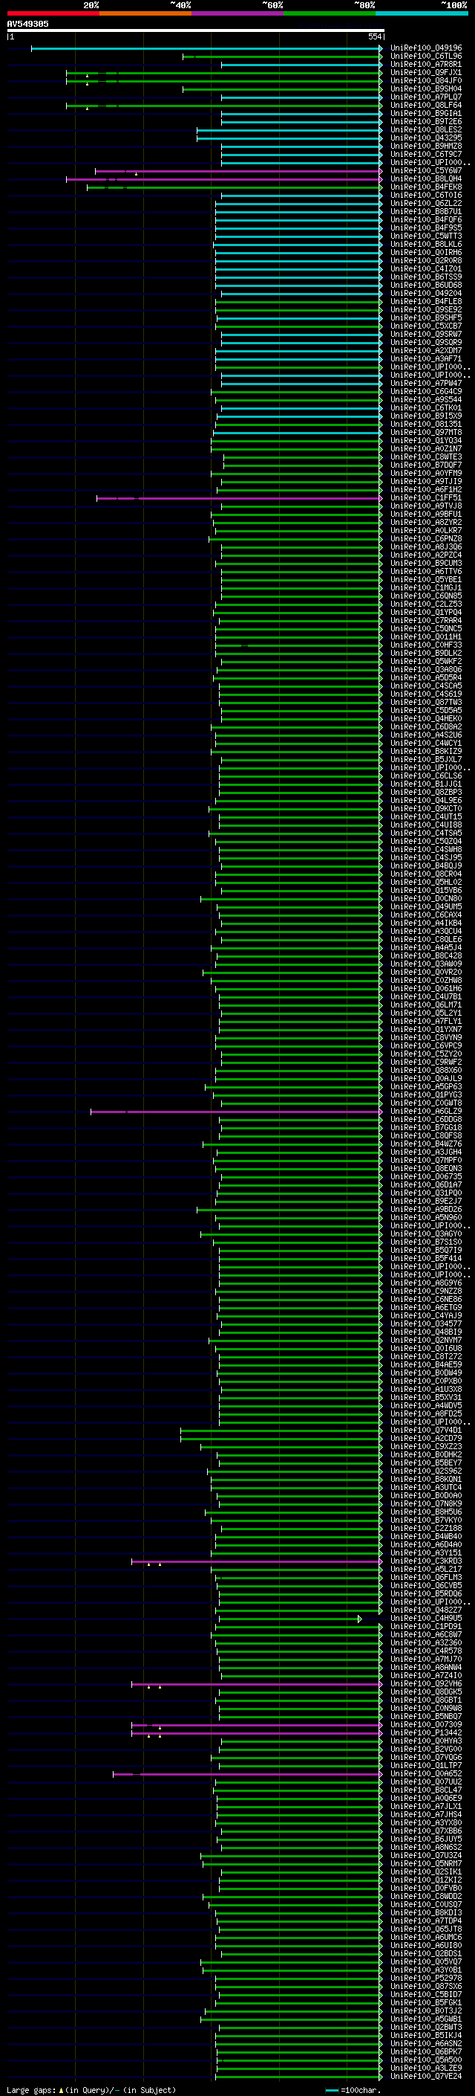Screen dimensions: 475x2096
Task: Click the query end position 554
Action: click(374, 36)
